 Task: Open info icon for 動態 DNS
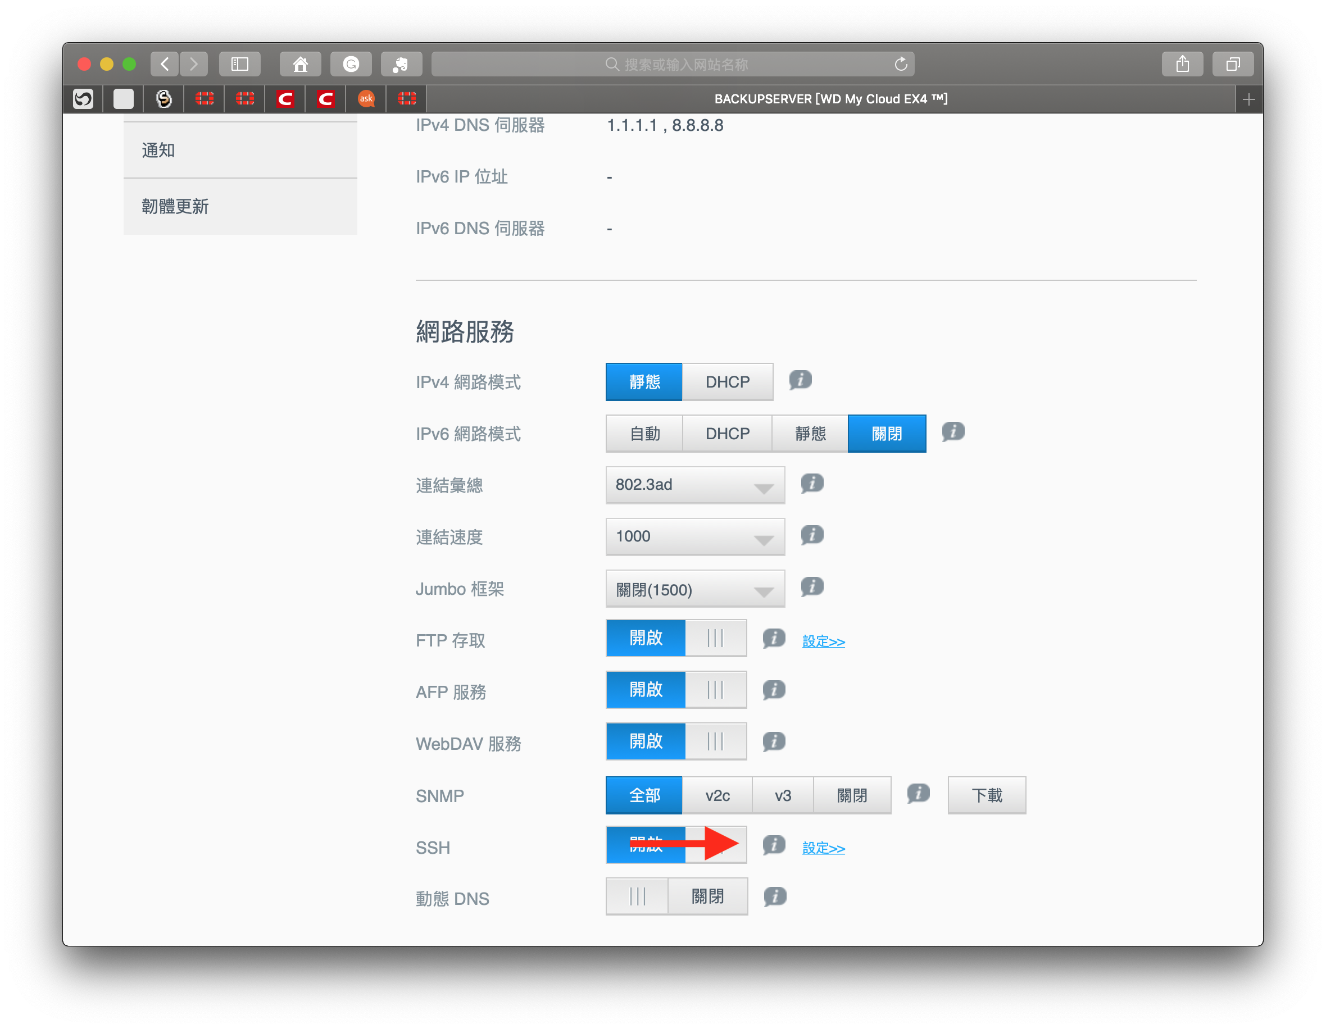(775, 896)
